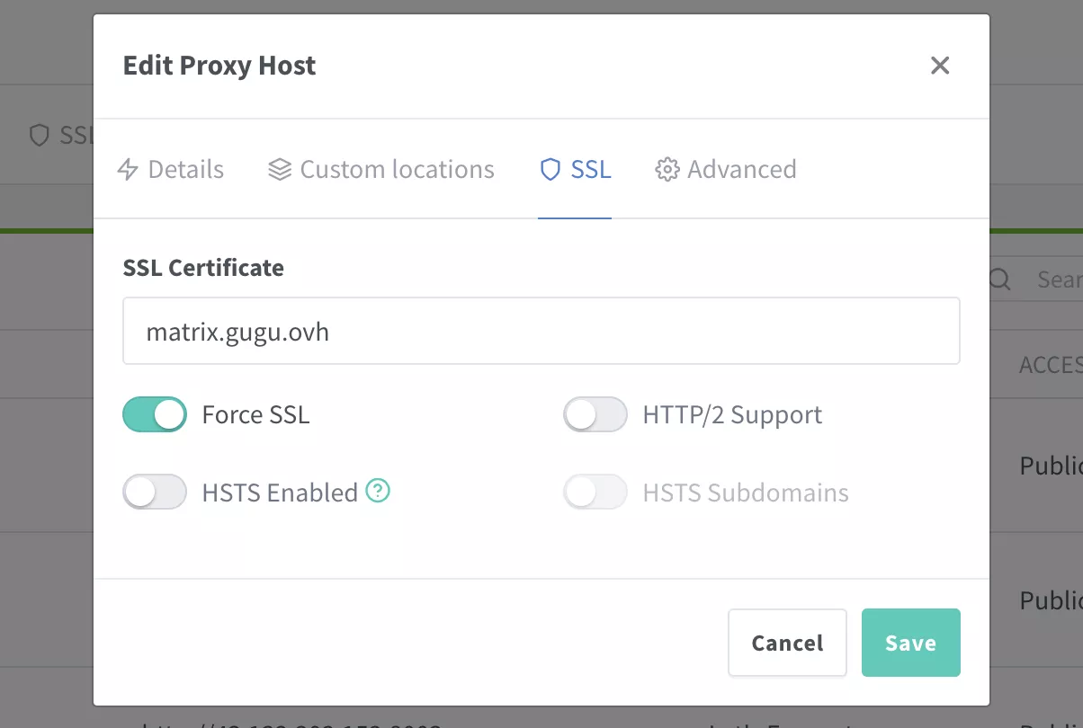Viewport: 1083px width, 728px height.
Task: Click the gear icon for Advanced
Action: tap(667, 169)
